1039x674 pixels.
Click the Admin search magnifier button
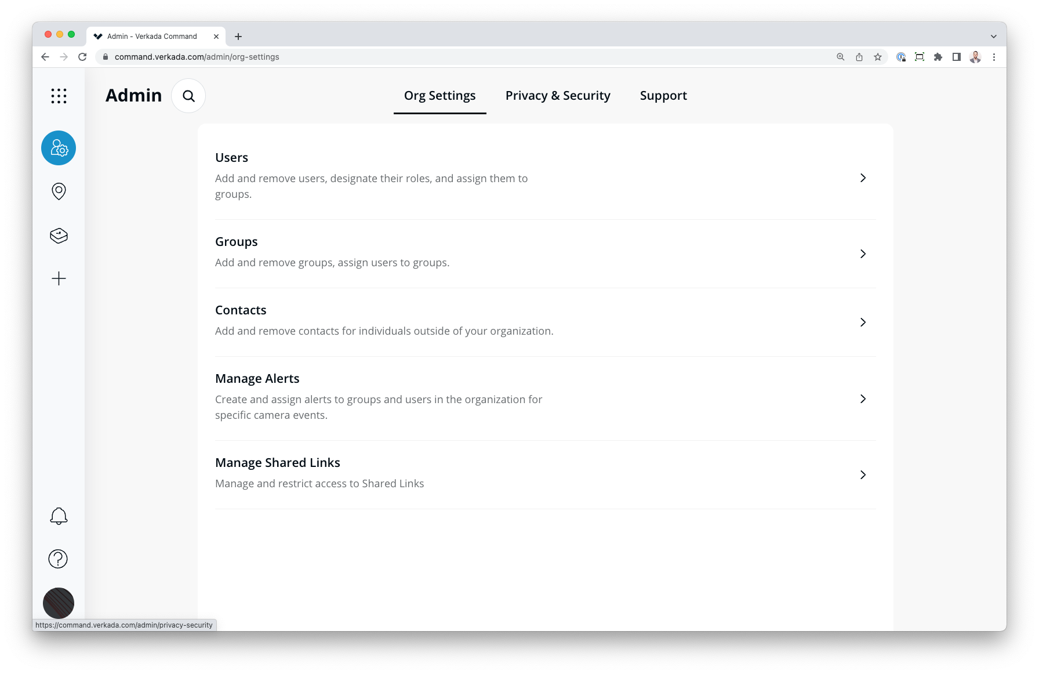[x=188, y=96]
